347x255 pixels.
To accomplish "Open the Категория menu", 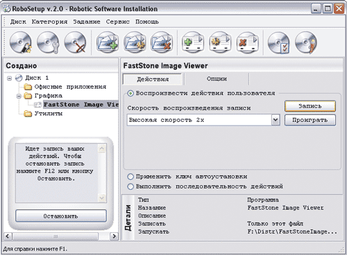I will [49, 21].
